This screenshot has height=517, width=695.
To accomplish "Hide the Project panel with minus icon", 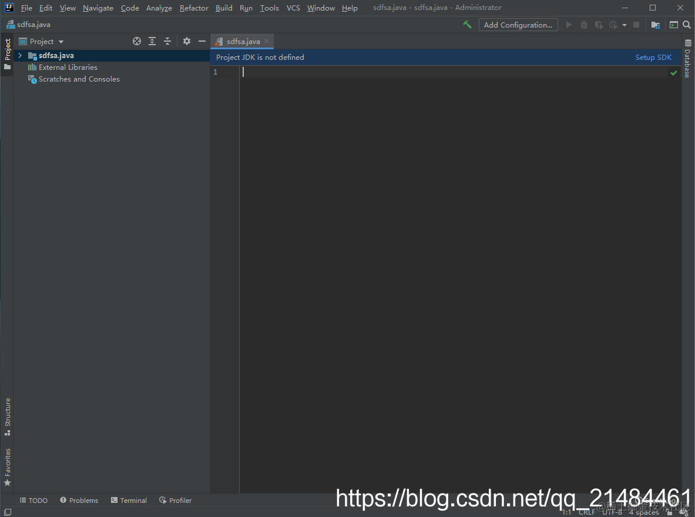I will coord(202,41).
